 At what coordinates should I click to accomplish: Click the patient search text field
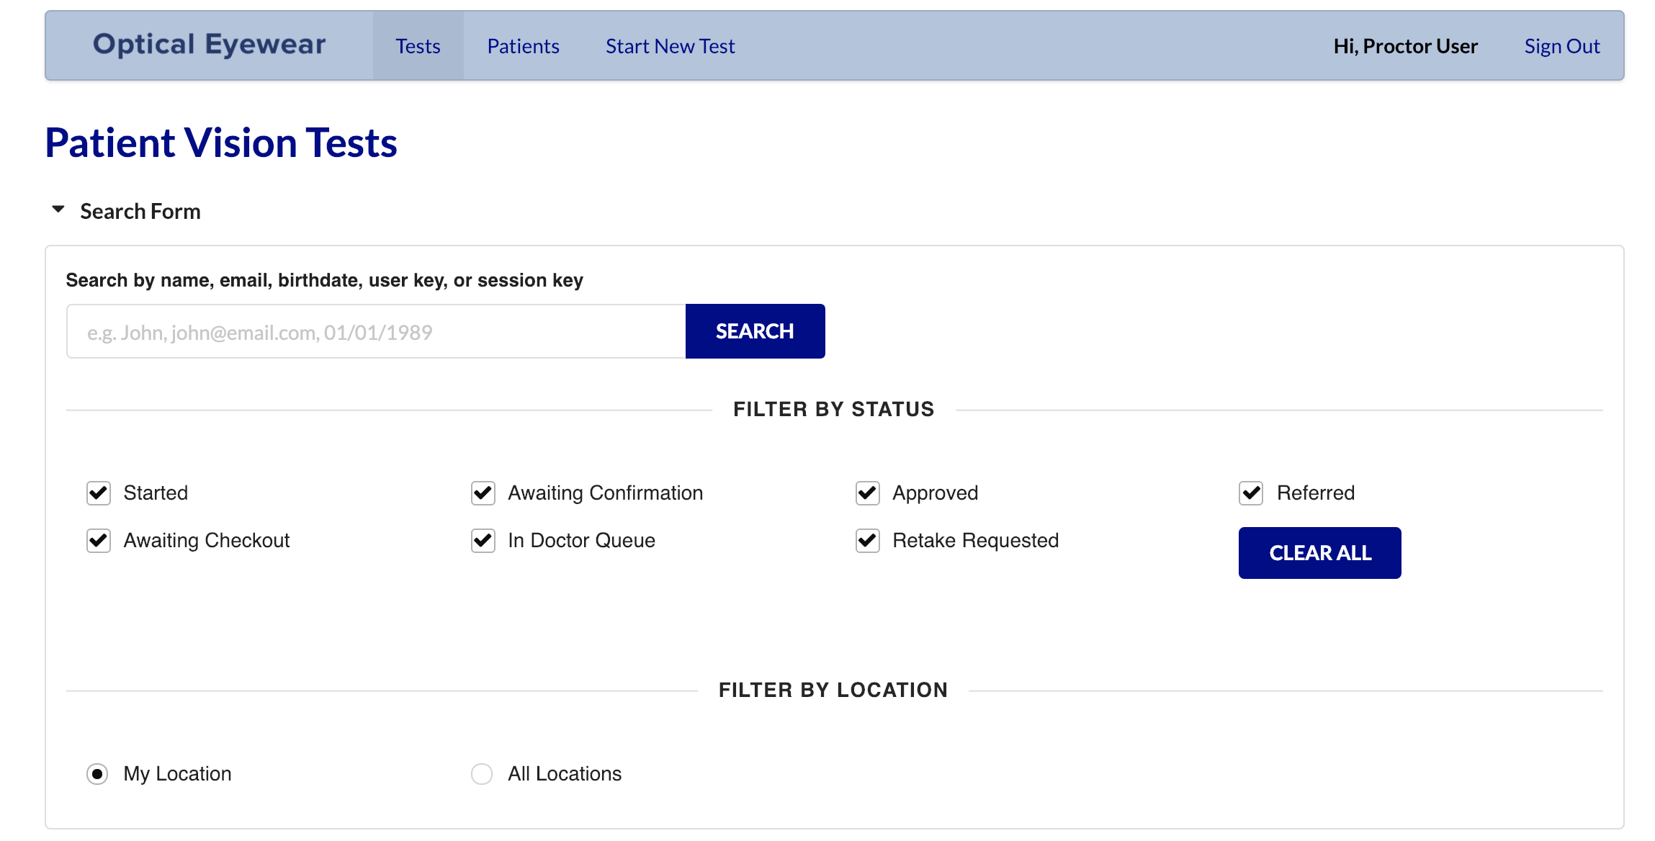(375, 332)
